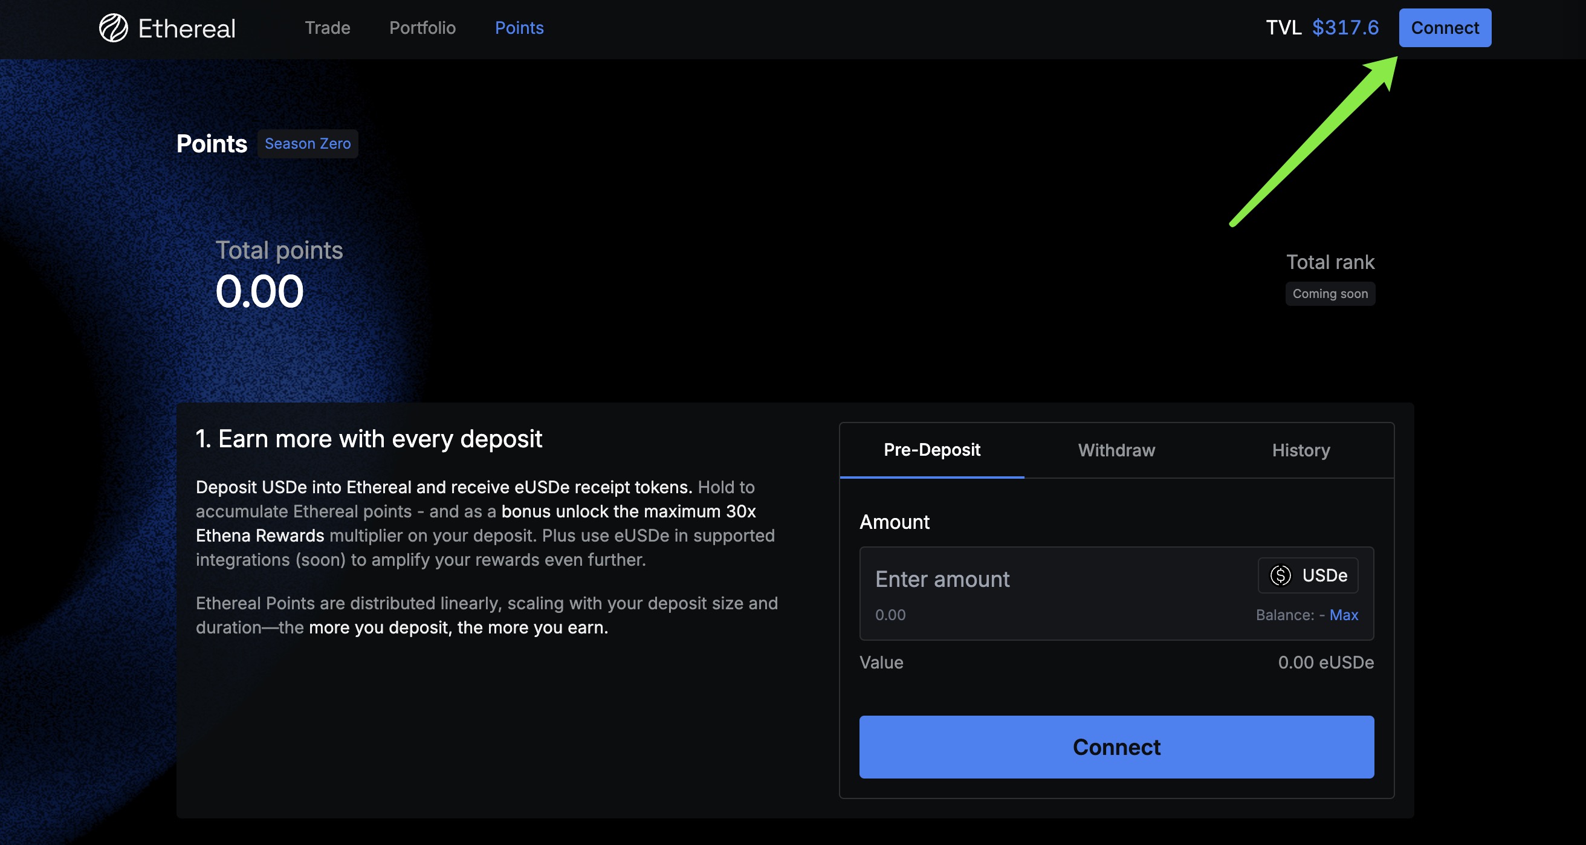
Task: Click the 'Earn more with every deposit' heading
Action: [x=369, y=439]
